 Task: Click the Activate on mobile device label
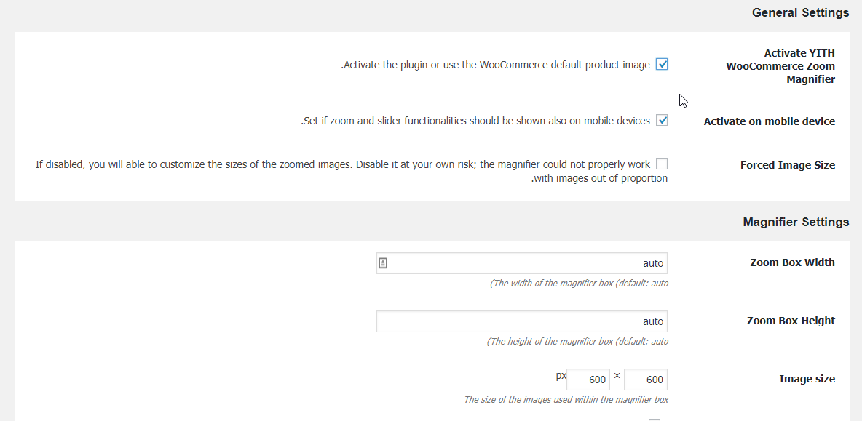pos(769,122)
